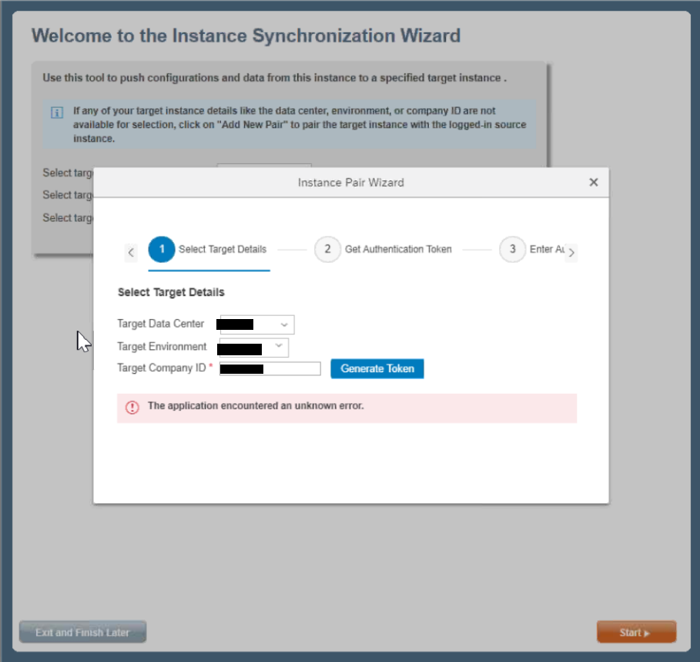Click the blue info icon in the notice
The image size is (700, 662).
[x=57, y=113]
